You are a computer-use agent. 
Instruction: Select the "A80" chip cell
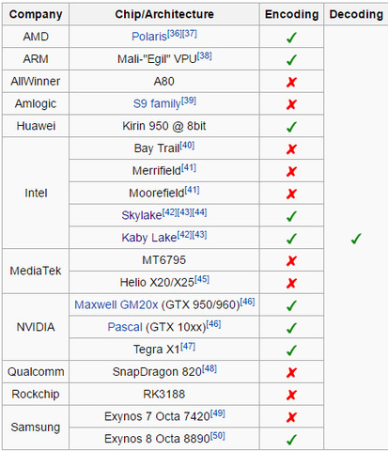164,82
